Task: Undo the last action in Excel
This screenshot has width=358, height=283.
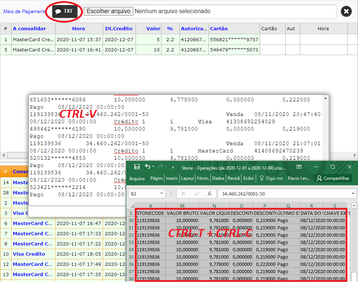Action: point(148,167)
